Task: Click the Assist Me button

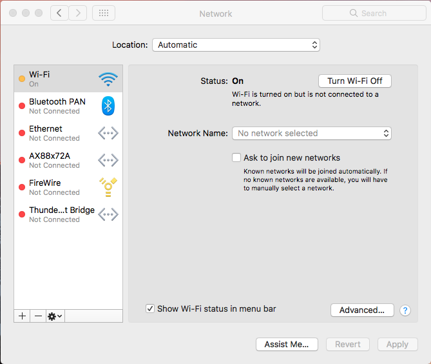Action: [x=287, y=345]
